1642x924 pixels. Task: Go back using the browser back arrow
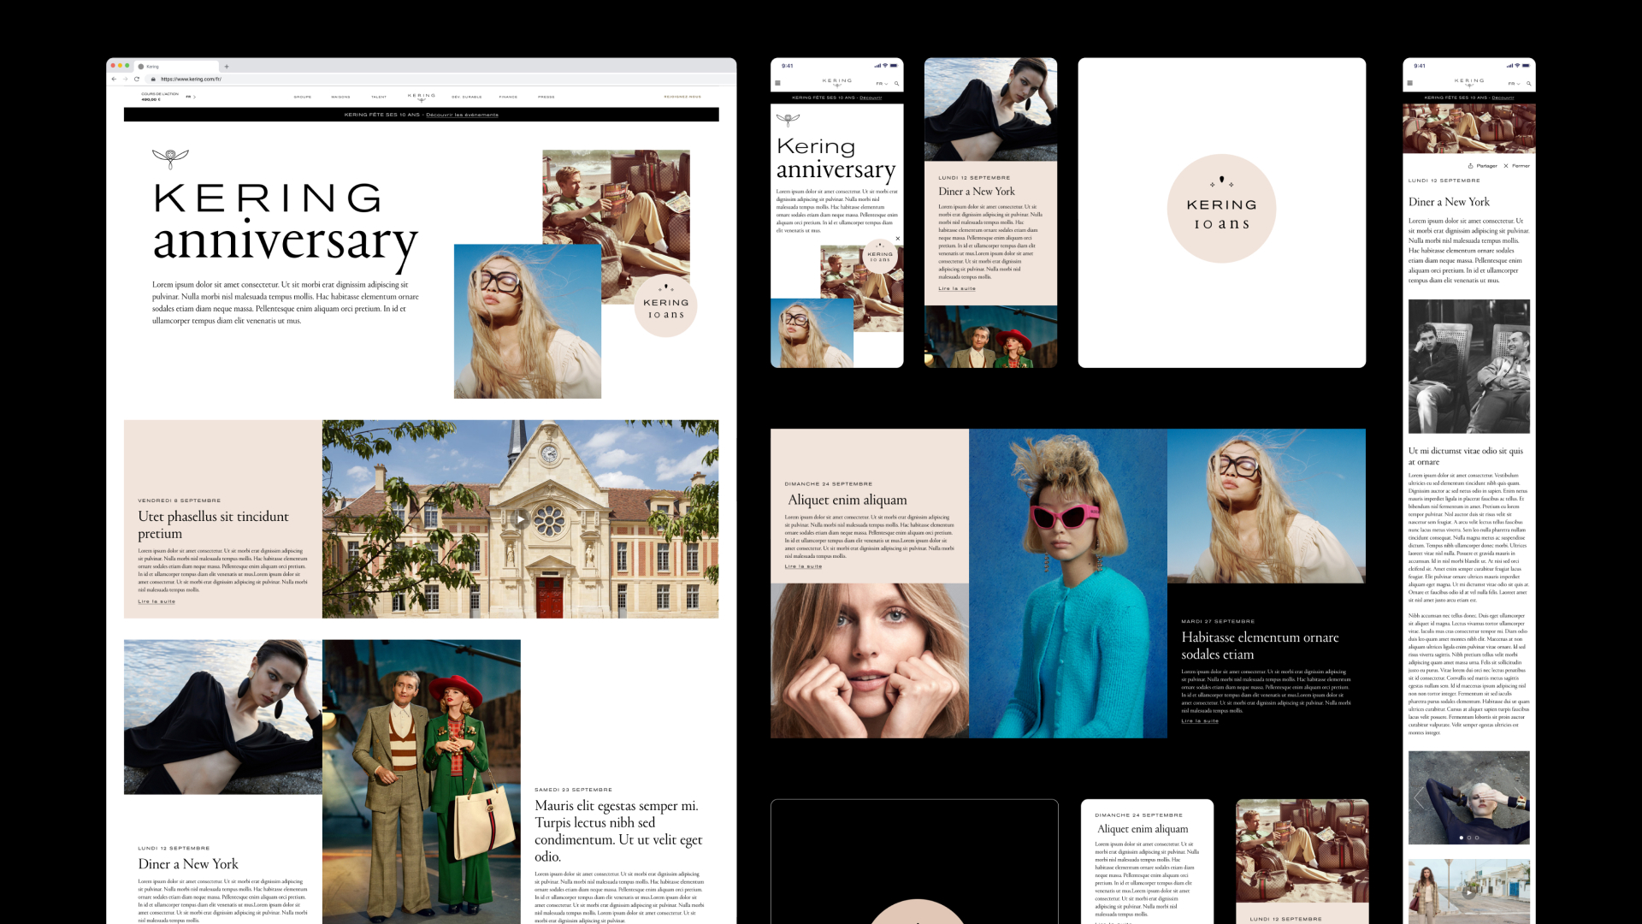(114, 79)
